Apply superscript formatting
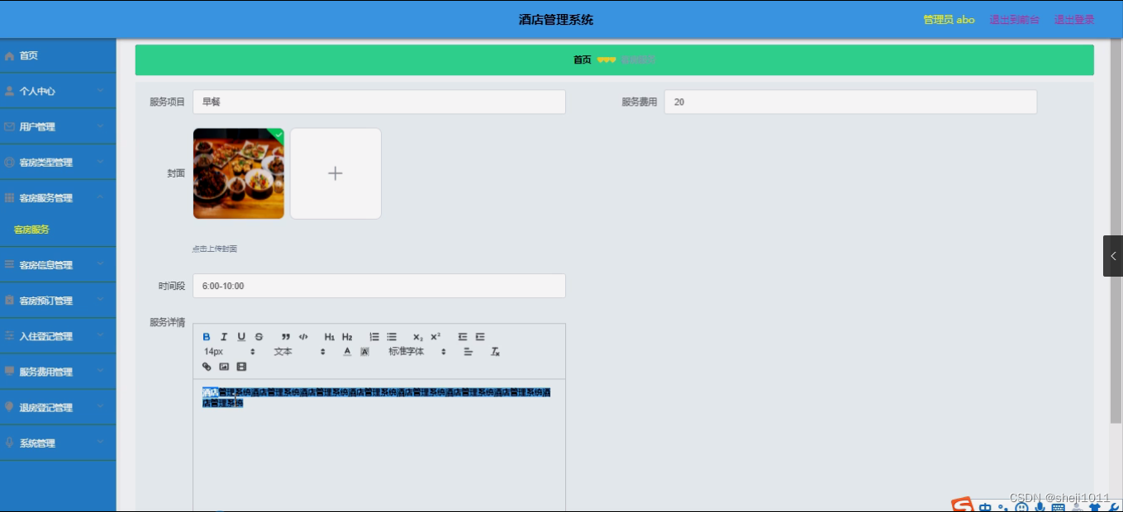Viewport: 1123px width, 512px height. pyautogui.click(x=435, y=337)
